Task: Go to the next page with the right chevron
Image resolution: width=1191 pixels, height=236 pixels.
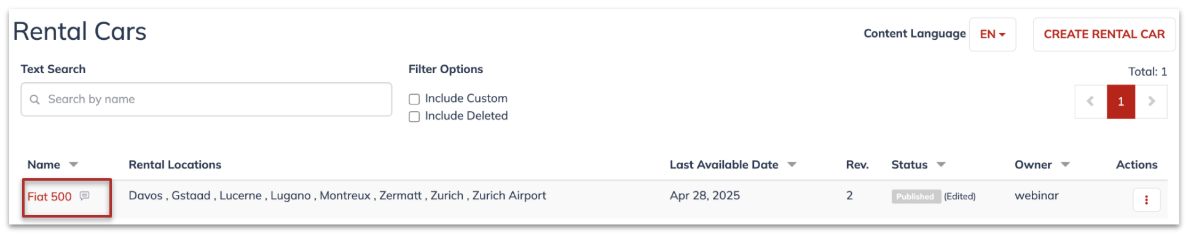Action: click(1152, 101)
